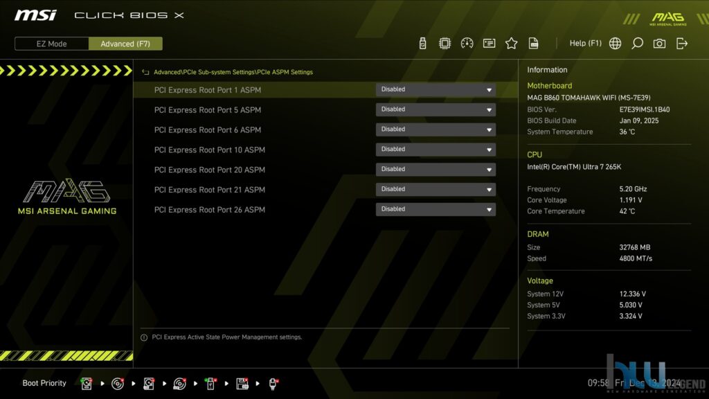Click the info circle icon by help text
The height and width of the screenshot is (399, 709).
(x=144, y=337)
